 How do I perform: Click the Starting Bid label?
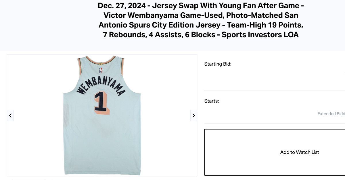pos(218,64)
